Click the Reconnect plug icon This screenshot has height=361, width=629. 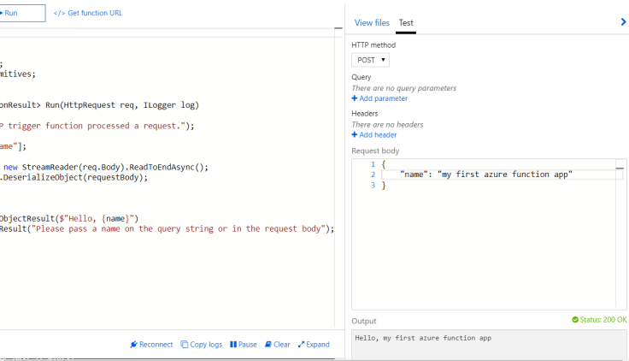click(133, 345)
